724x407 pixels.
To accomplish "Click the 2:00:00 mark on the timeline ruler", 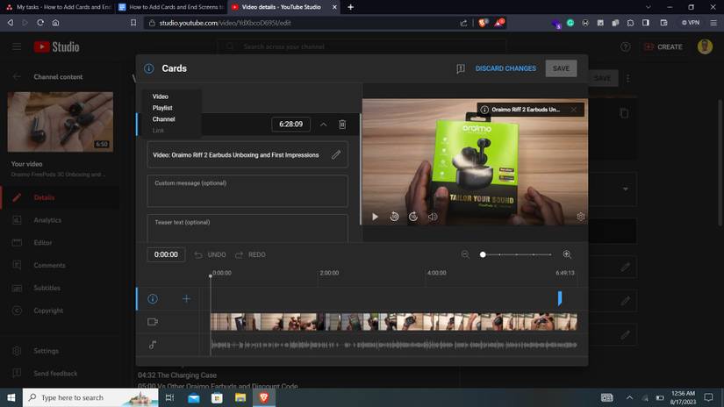I will [x=329, y=273].
